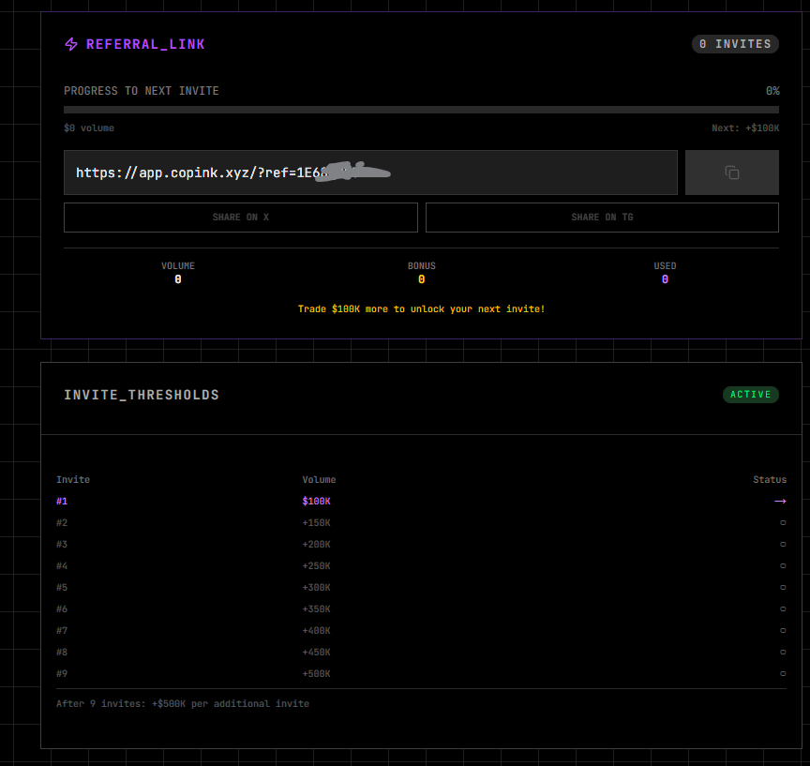The width and height of the screenshot is (810, 766).
Task: Select the referral link URL field
Action: (x=370, y=173)
